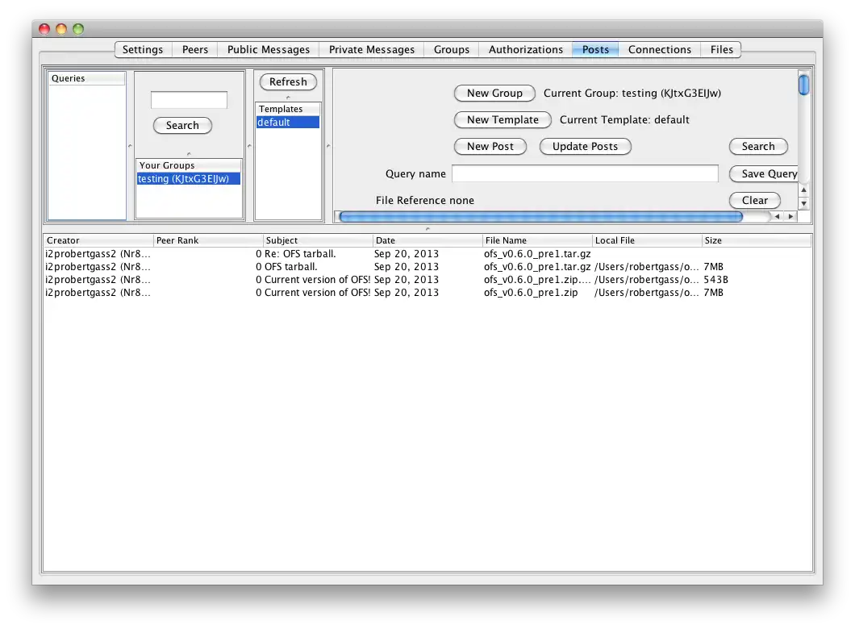Screen dimensions: 855x629
Task: Click the divider arrow right of Templates panel
Action: click(328, 146)
